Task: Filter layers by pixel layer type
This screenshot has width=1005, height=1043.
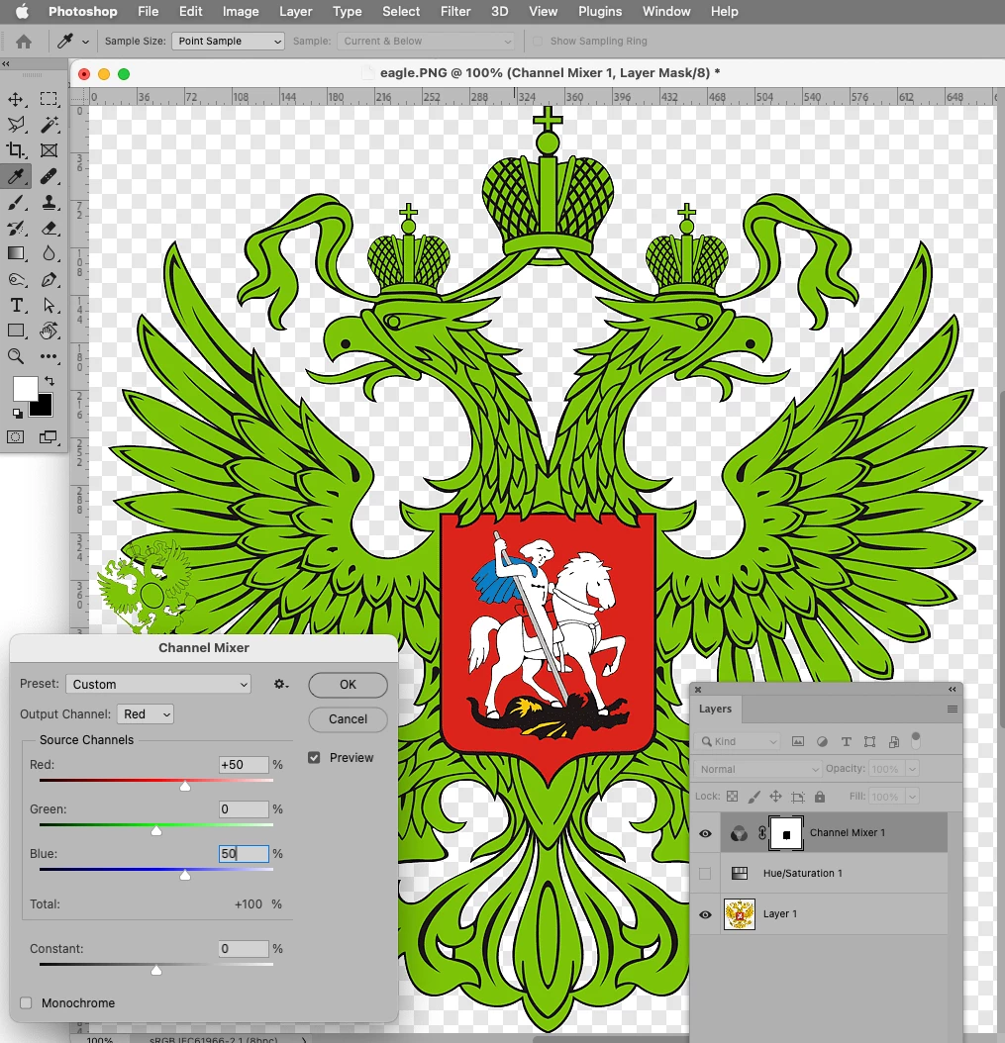Action: point(798,741)
